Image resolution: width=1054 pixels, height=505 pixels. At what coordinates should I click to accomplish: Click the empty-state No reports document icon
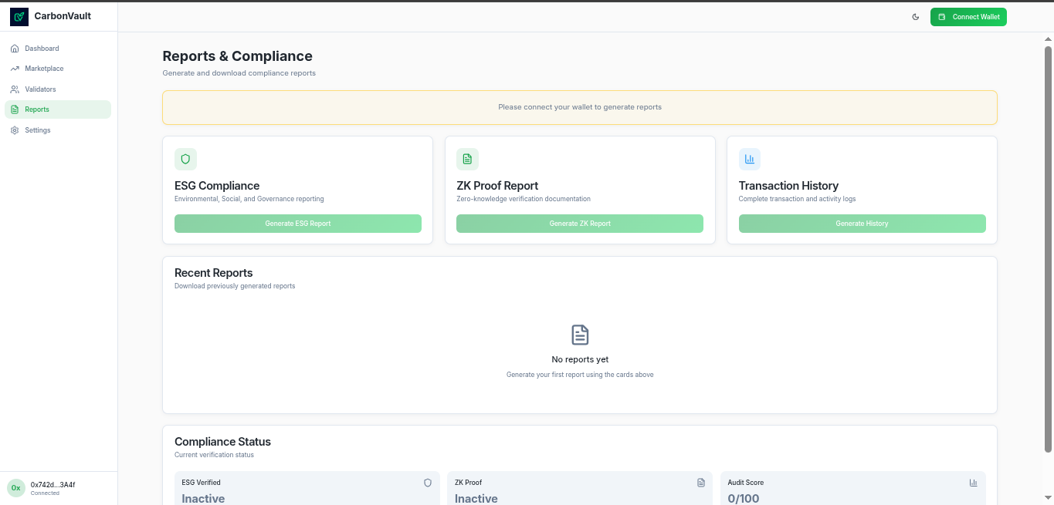(580, 335)
